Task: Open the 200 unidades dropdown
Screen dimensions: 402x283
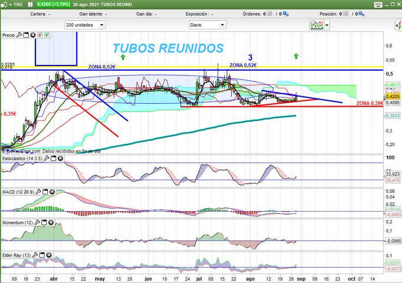Action: [85, 25]
